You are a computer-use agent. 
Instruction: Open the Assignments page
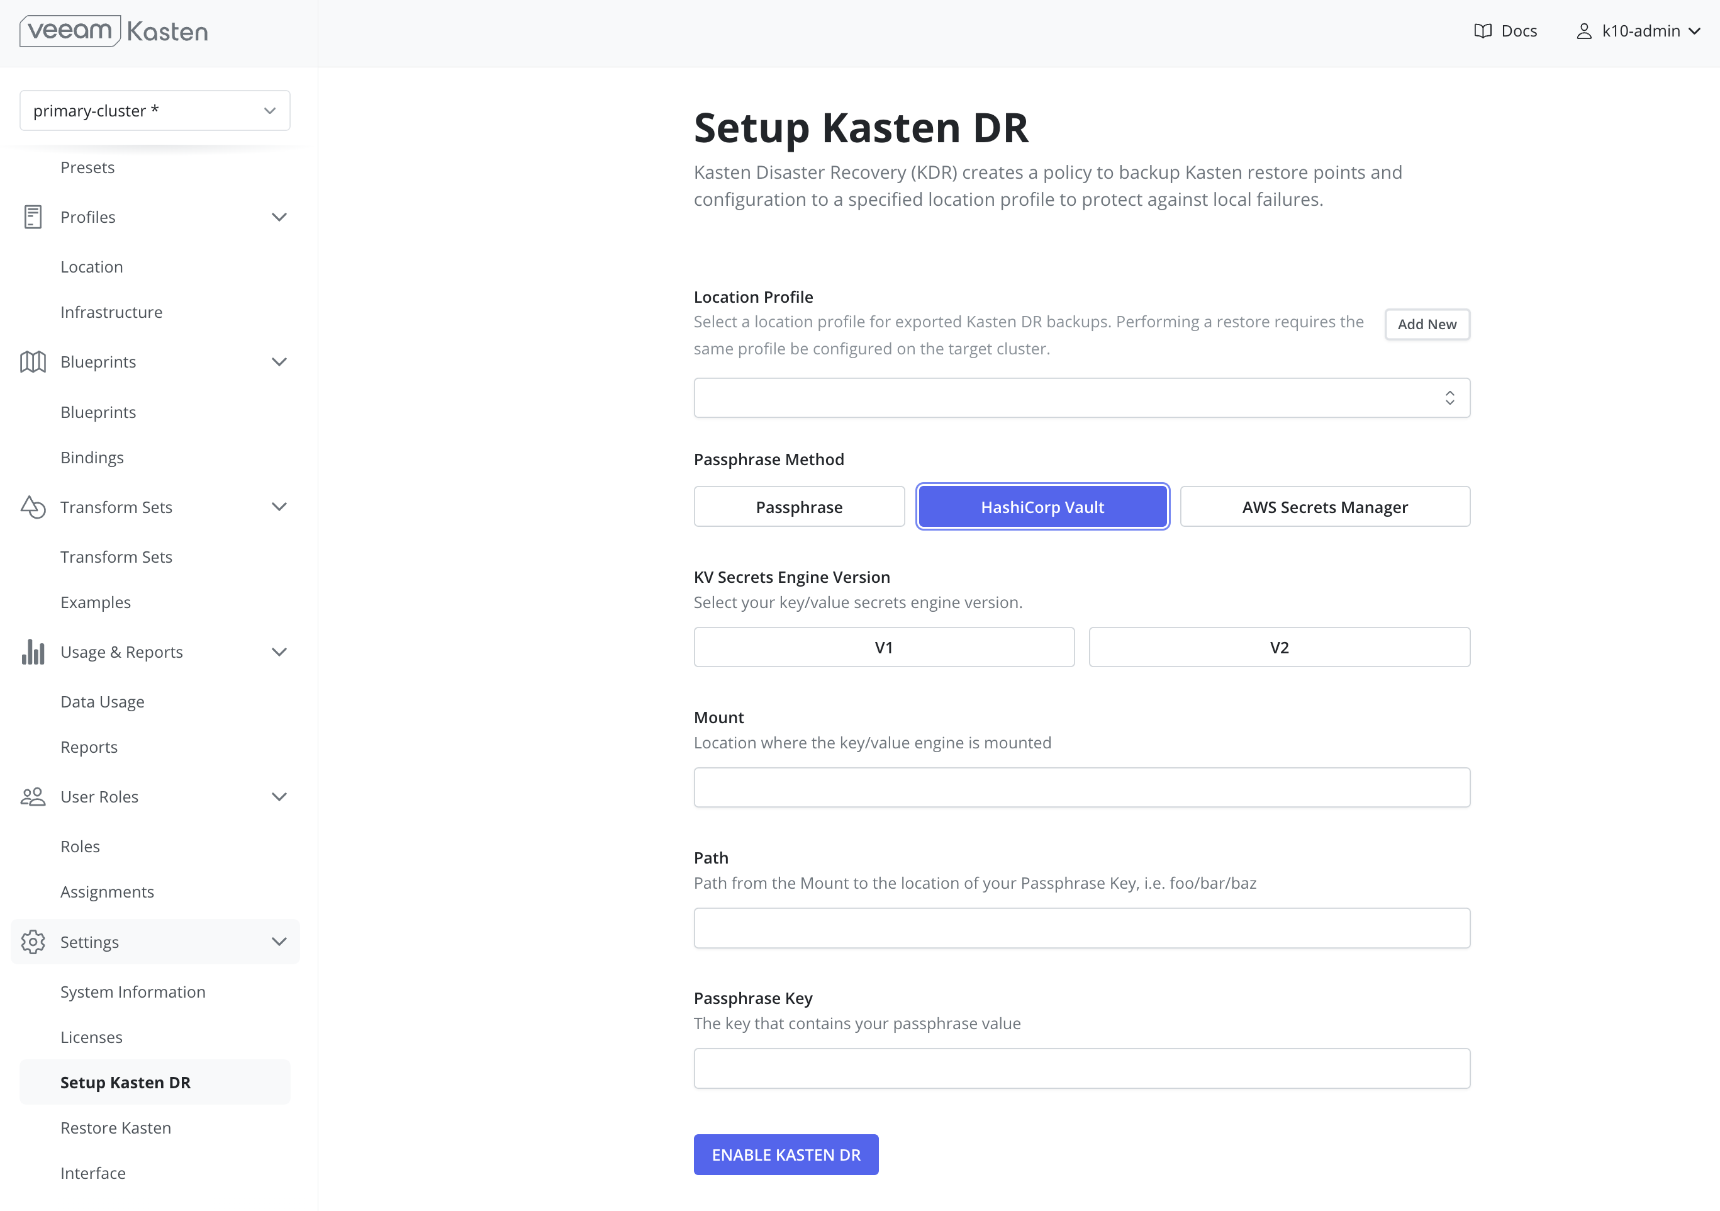[107, 892]
